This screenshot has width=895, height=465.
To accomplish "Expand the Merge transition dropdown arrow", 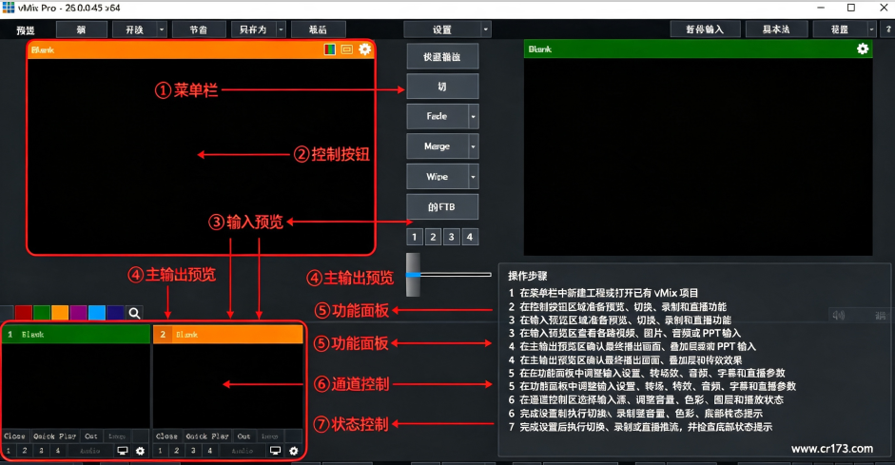I will click(474, 146).
